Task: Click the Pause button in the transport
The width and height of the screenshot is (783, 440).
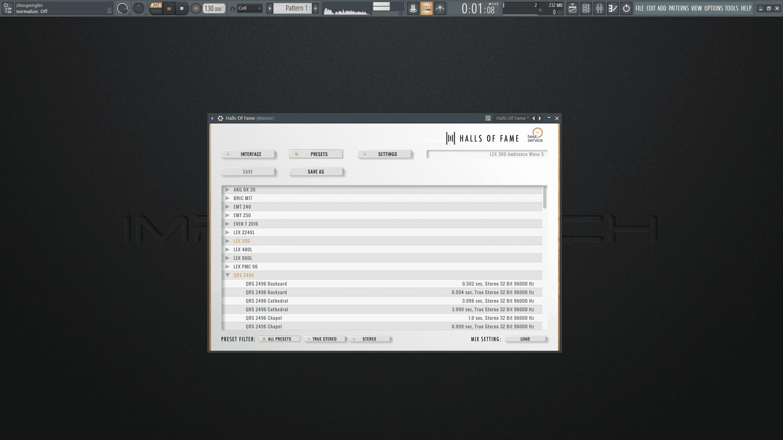Action: click(x=169, y=8)
